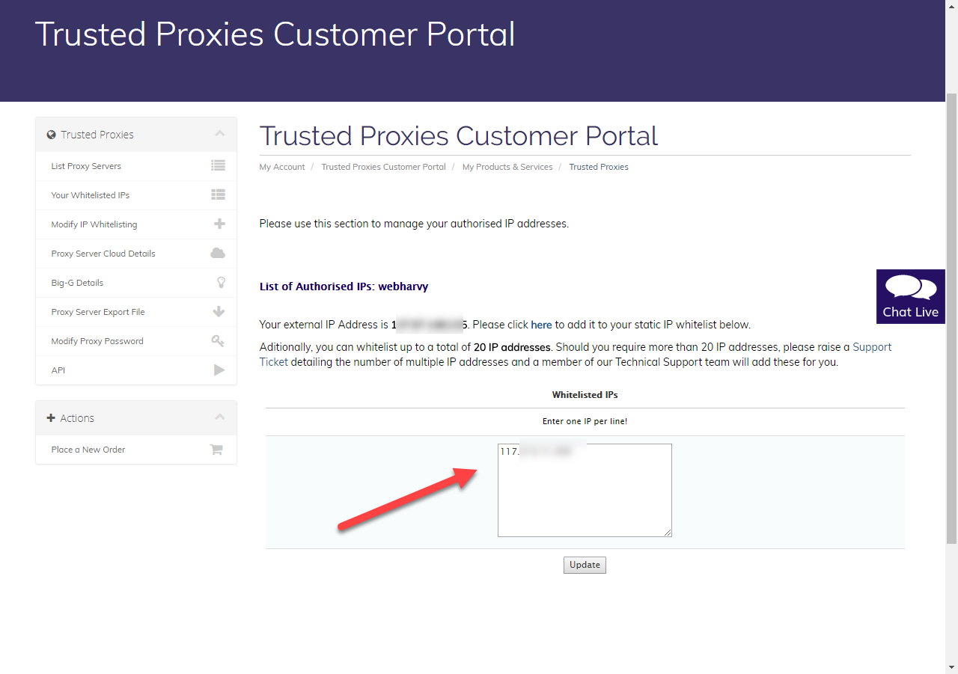The width and height of the screenshot is (958, 674).
Task: Click the list icon beside List Proxy Servers
Action: pos(218,166)
